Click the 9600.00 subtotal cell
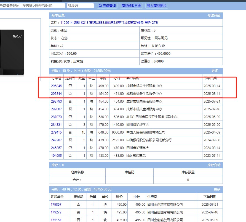This screenshot has height=222, width=246. point(118,132)
